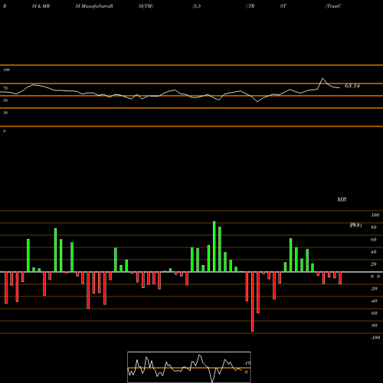This screenshot has width=383, height=383.
Task: Click the '0 0' label on the MR axis
Action: pyautogui.click(x=375, y=277)
